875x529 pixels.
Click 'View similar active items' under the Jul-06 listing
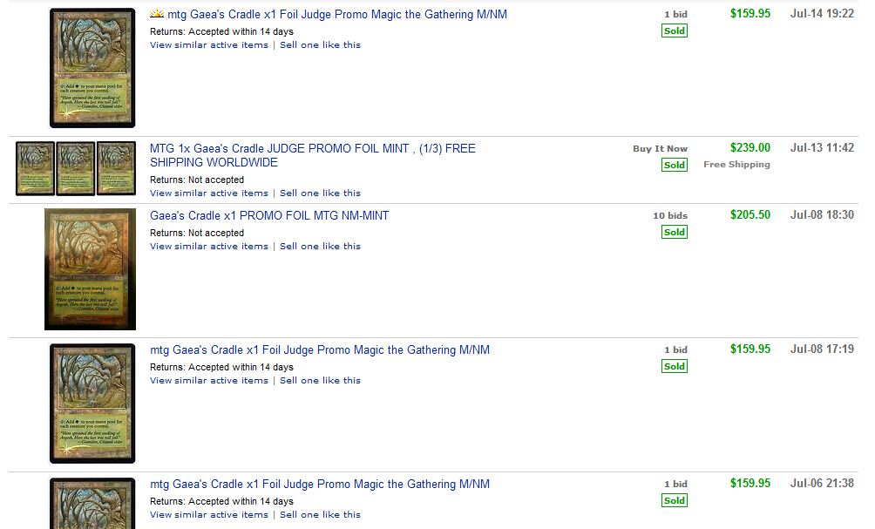coord(209,514)
